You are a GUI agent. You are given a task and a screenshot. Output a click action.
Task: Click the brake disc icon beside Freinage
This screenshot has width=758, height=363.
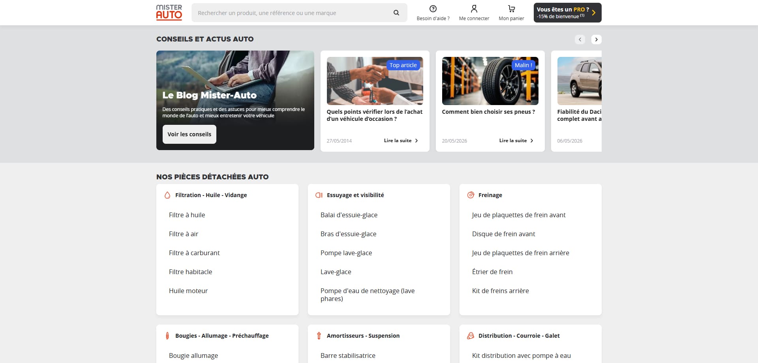tap(471, 195)
